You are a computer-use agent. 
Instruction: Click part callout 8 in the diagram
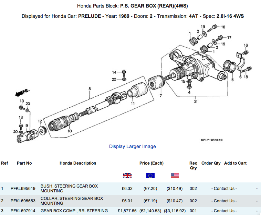[x=90, y=89]
